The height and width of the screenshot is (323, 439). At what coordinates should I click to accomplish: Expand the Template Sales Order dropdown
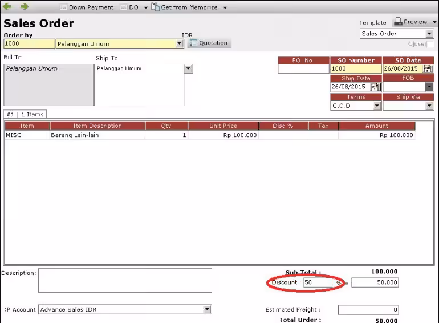point(430,34)
